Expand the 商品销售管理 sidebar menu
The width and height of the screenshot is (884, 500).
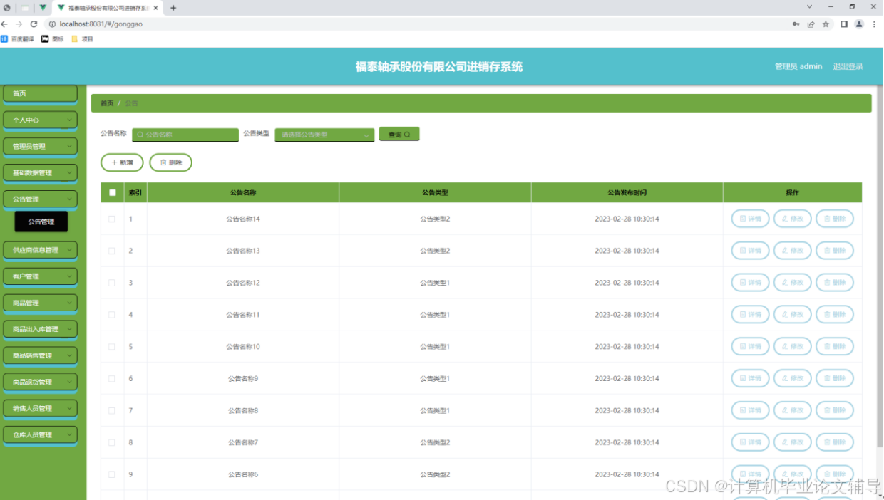coord(40,355)
